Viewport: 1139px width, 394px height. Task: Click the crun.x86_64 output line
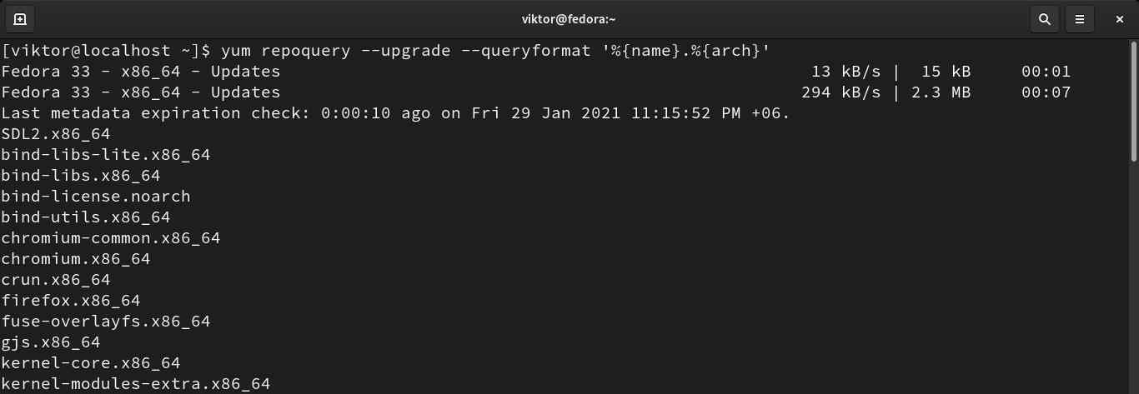pyautogui.click(x=56, y=280)
